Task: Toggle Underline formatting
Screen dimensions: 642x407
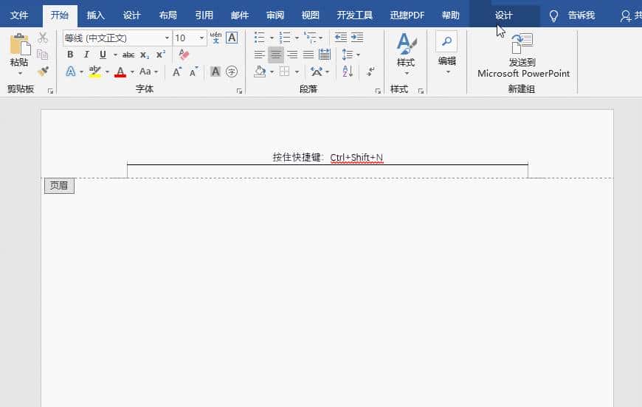Action: click(103, 55)
